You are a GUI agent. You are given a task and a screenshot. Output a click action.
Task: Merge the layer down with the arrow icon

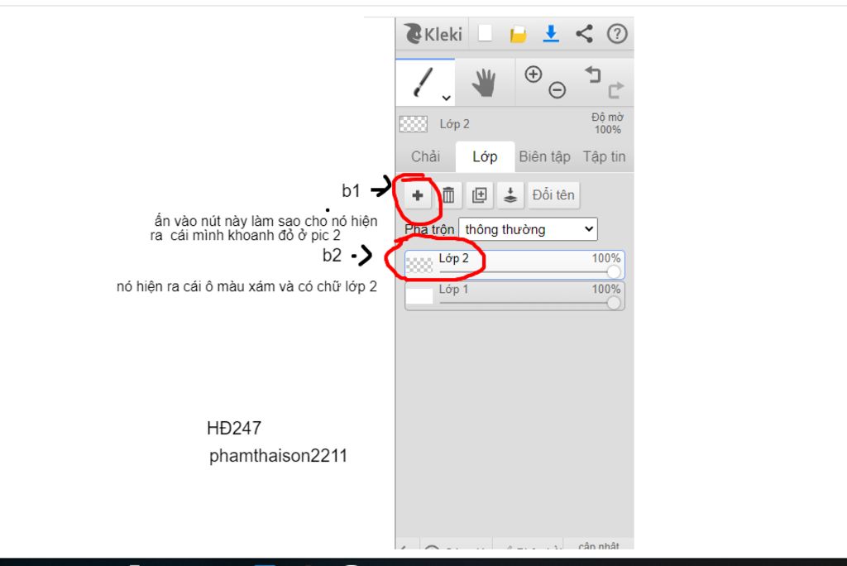(x=510, y=195)
